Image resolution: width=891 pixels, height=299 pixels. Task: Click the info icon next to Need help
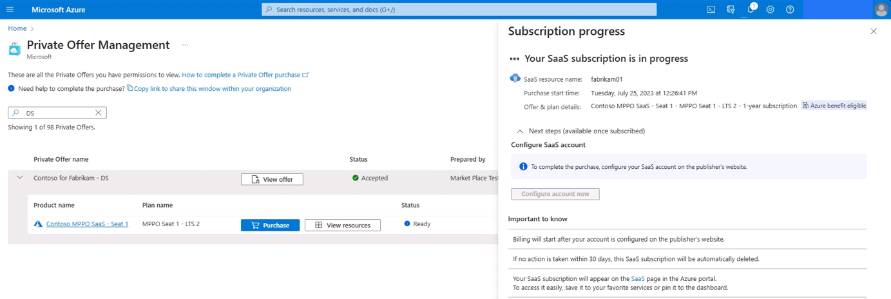[x=11, y=88]
